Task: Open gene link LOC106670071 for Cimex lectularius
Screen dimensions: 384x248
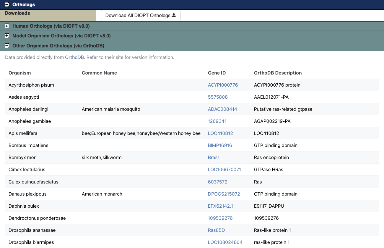Action: point(224,169)
